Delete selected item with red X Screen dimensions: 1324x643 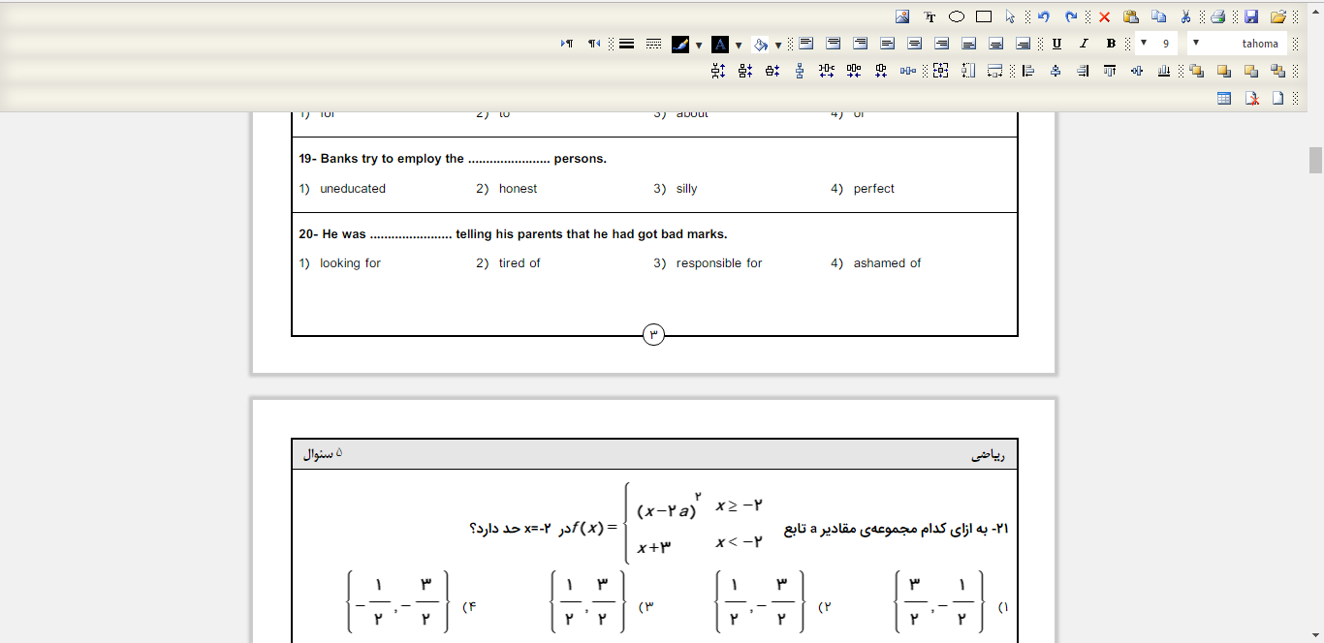(x=1104, y=16)
